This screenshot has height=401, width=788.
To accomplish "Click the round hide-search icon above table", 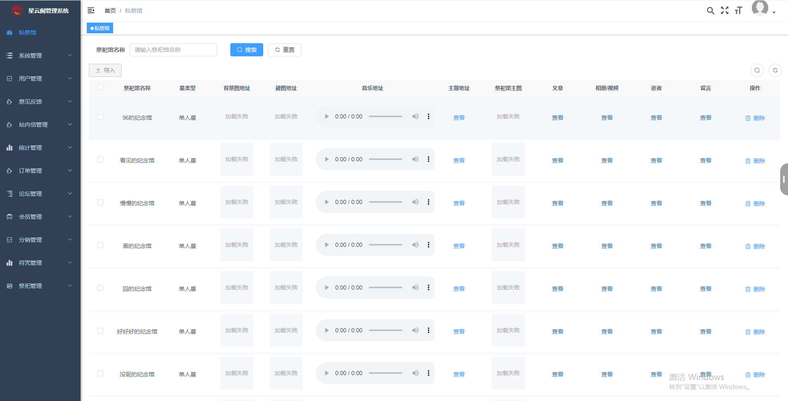I will 757,70.
